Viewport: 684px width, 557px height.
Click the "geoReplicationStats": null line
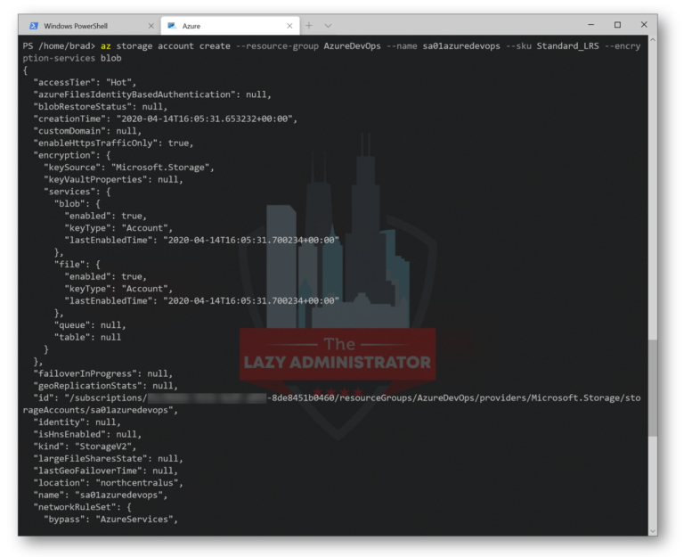pyautogui.click(x=106, y=386)
